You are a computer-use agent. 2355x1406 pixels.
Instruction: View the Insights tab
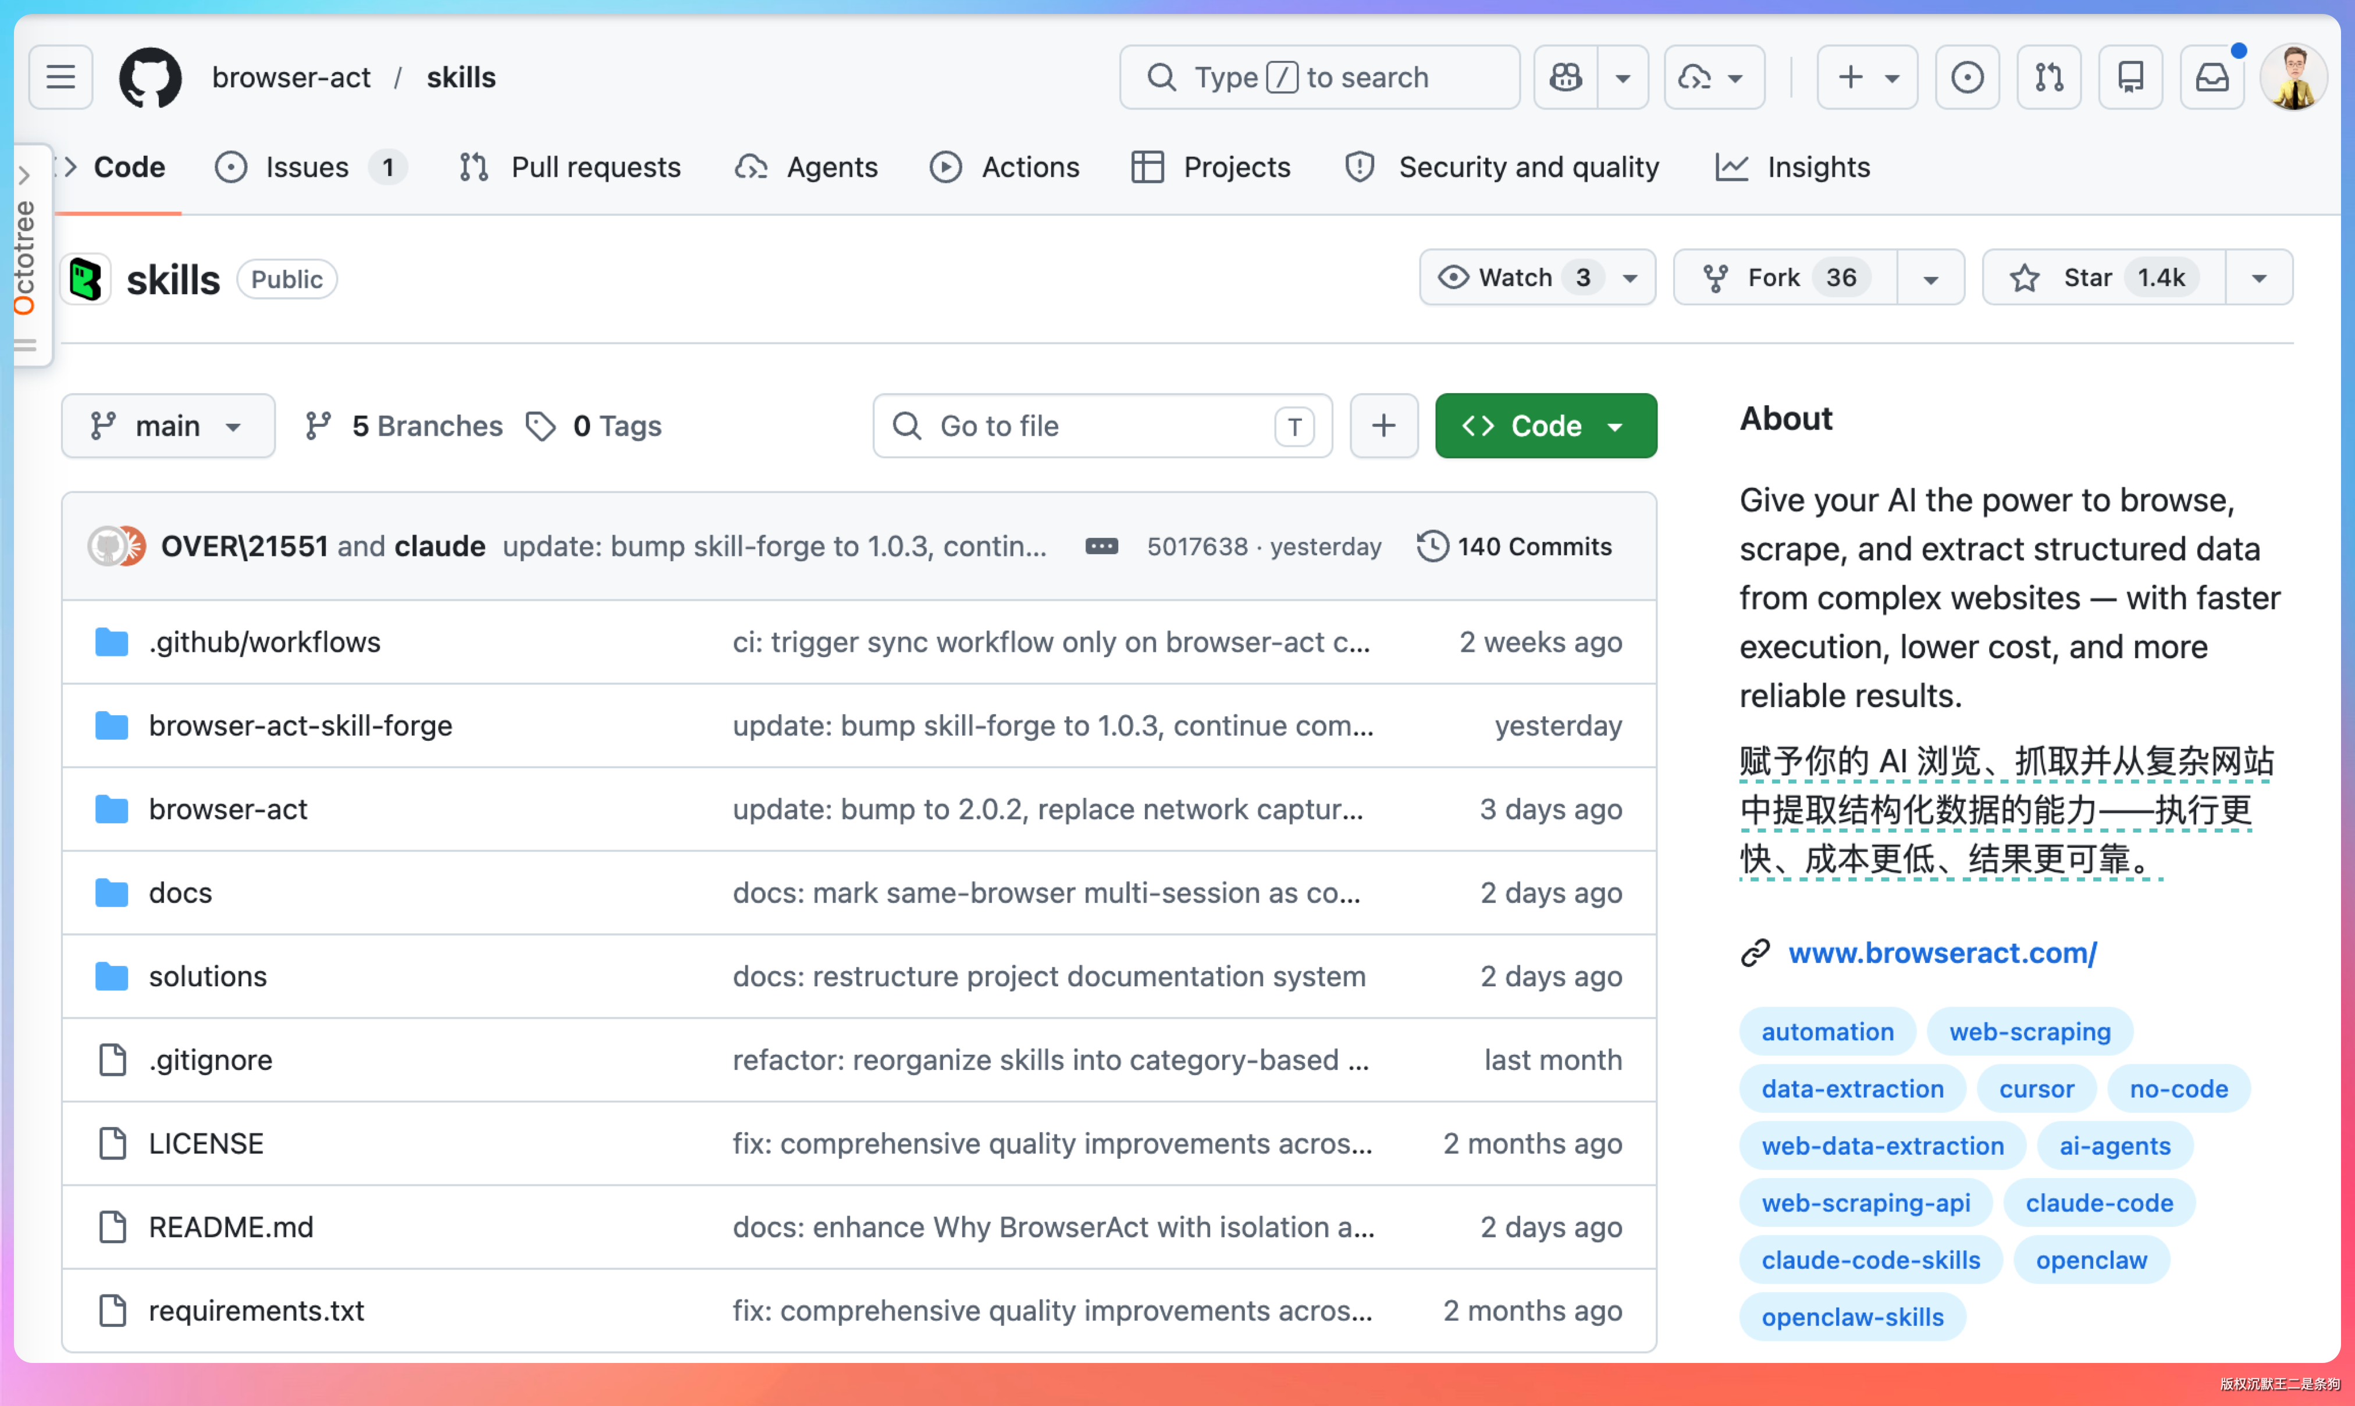click(x=1793, y=167)
